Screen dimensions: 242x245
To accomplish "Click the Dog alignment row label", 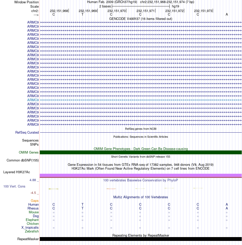I will tap(36, 216).
